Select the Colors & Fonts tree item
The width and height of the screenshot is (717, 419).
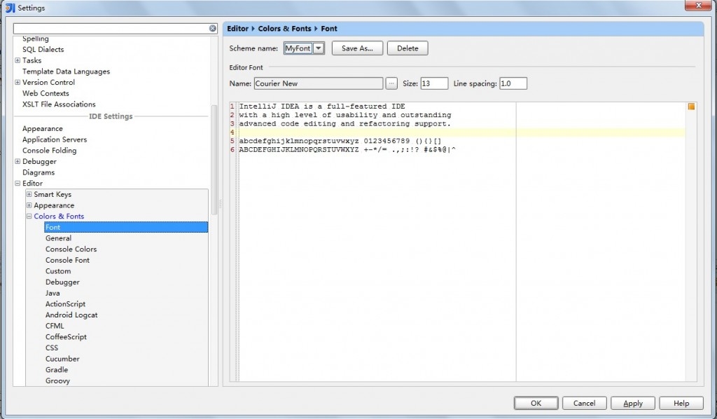click(x=59, y=217)
